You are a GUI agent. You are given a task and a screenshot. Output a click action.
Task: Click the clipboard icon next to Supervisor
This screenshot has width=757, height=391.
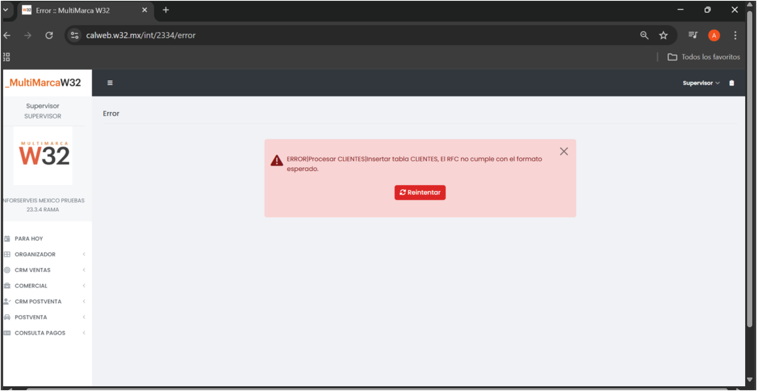(x=731, y=83)
